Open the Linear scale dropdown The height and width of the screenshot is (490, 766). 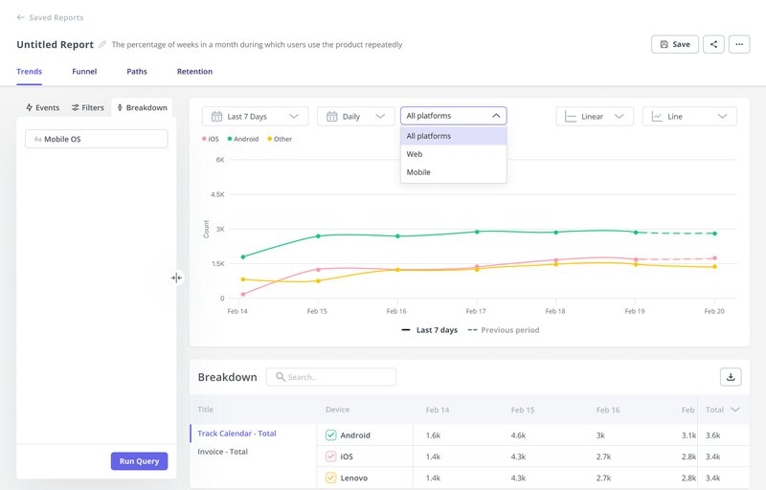(x=595, y=117)
